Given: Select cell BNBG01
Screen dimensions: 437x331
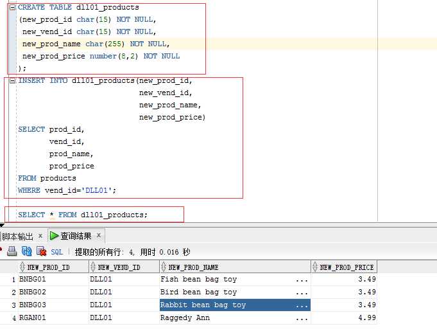Looking at the screenshot, I should 53,280.
